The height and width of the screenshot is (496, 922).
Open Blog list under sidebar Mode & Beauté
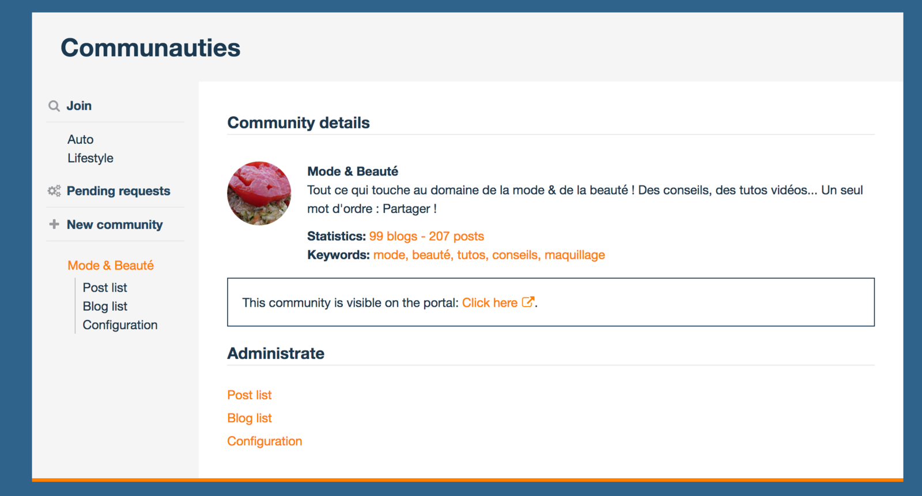click(105, 306)
